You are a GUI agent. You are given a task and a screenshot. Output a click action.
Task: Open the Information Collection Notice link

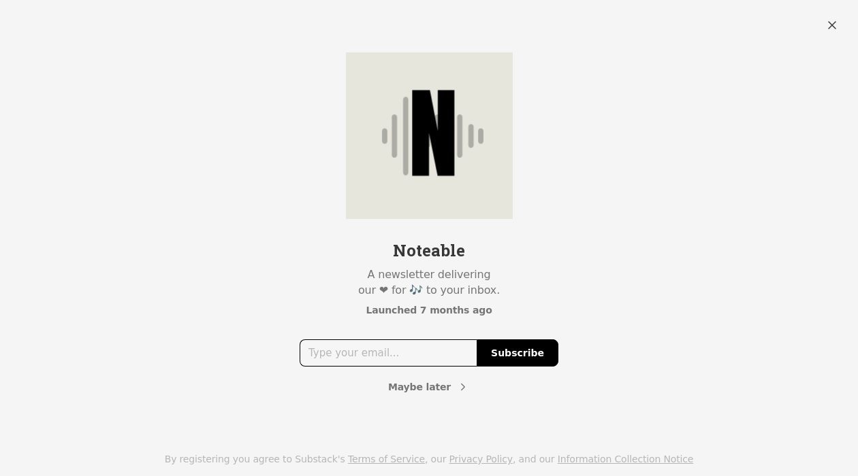[625, 459]
